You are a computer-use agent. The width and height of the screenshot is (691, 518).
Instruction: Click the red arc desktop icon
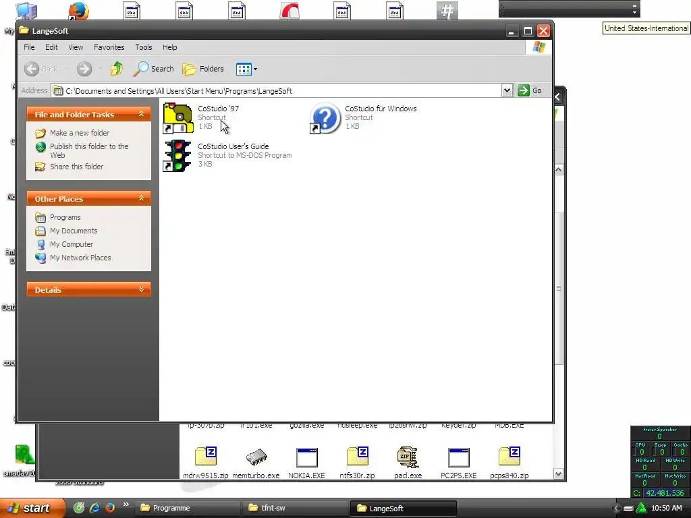289,11
